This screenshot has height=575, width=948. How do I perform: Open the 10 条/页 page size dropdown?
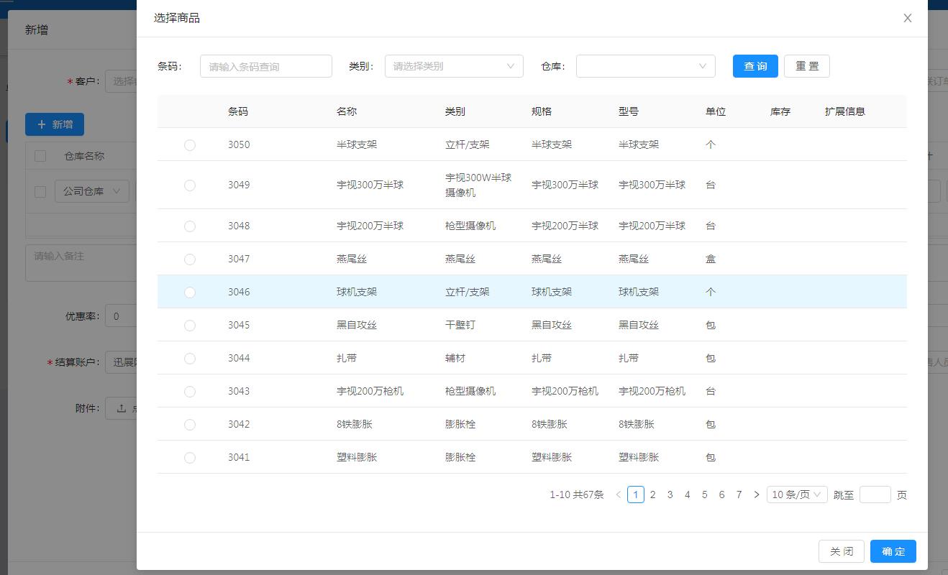pyautogui.click(x=797, y=494)
